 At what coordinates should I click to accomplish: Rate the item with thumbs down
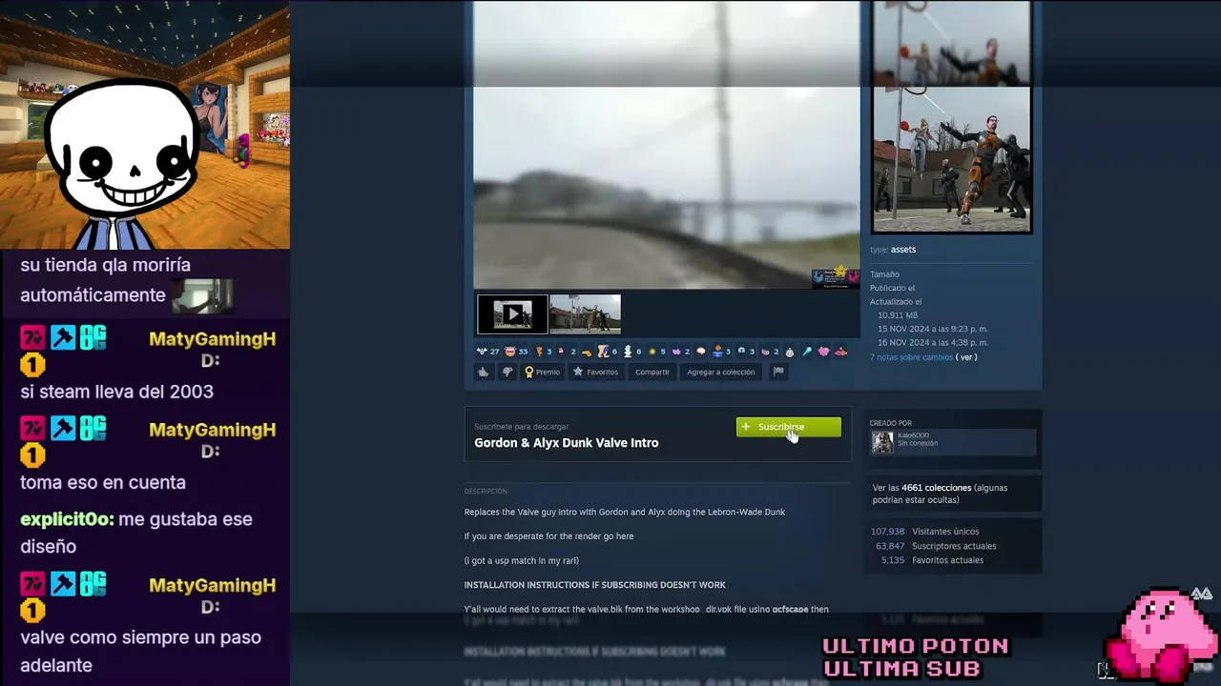507,373
